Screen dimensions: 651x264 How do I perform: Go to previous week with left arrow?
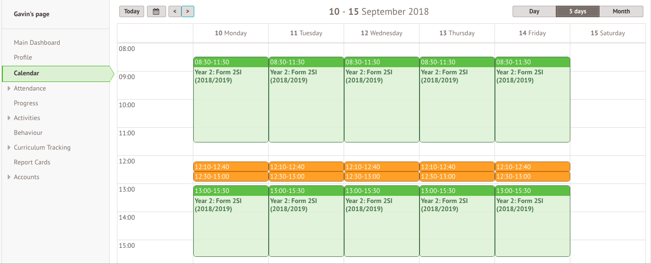pyautogui.click(x=175, y=11)
